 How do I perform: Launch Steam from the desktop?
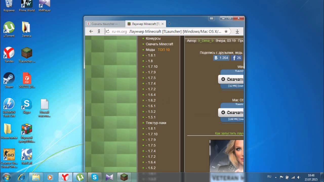9,80
